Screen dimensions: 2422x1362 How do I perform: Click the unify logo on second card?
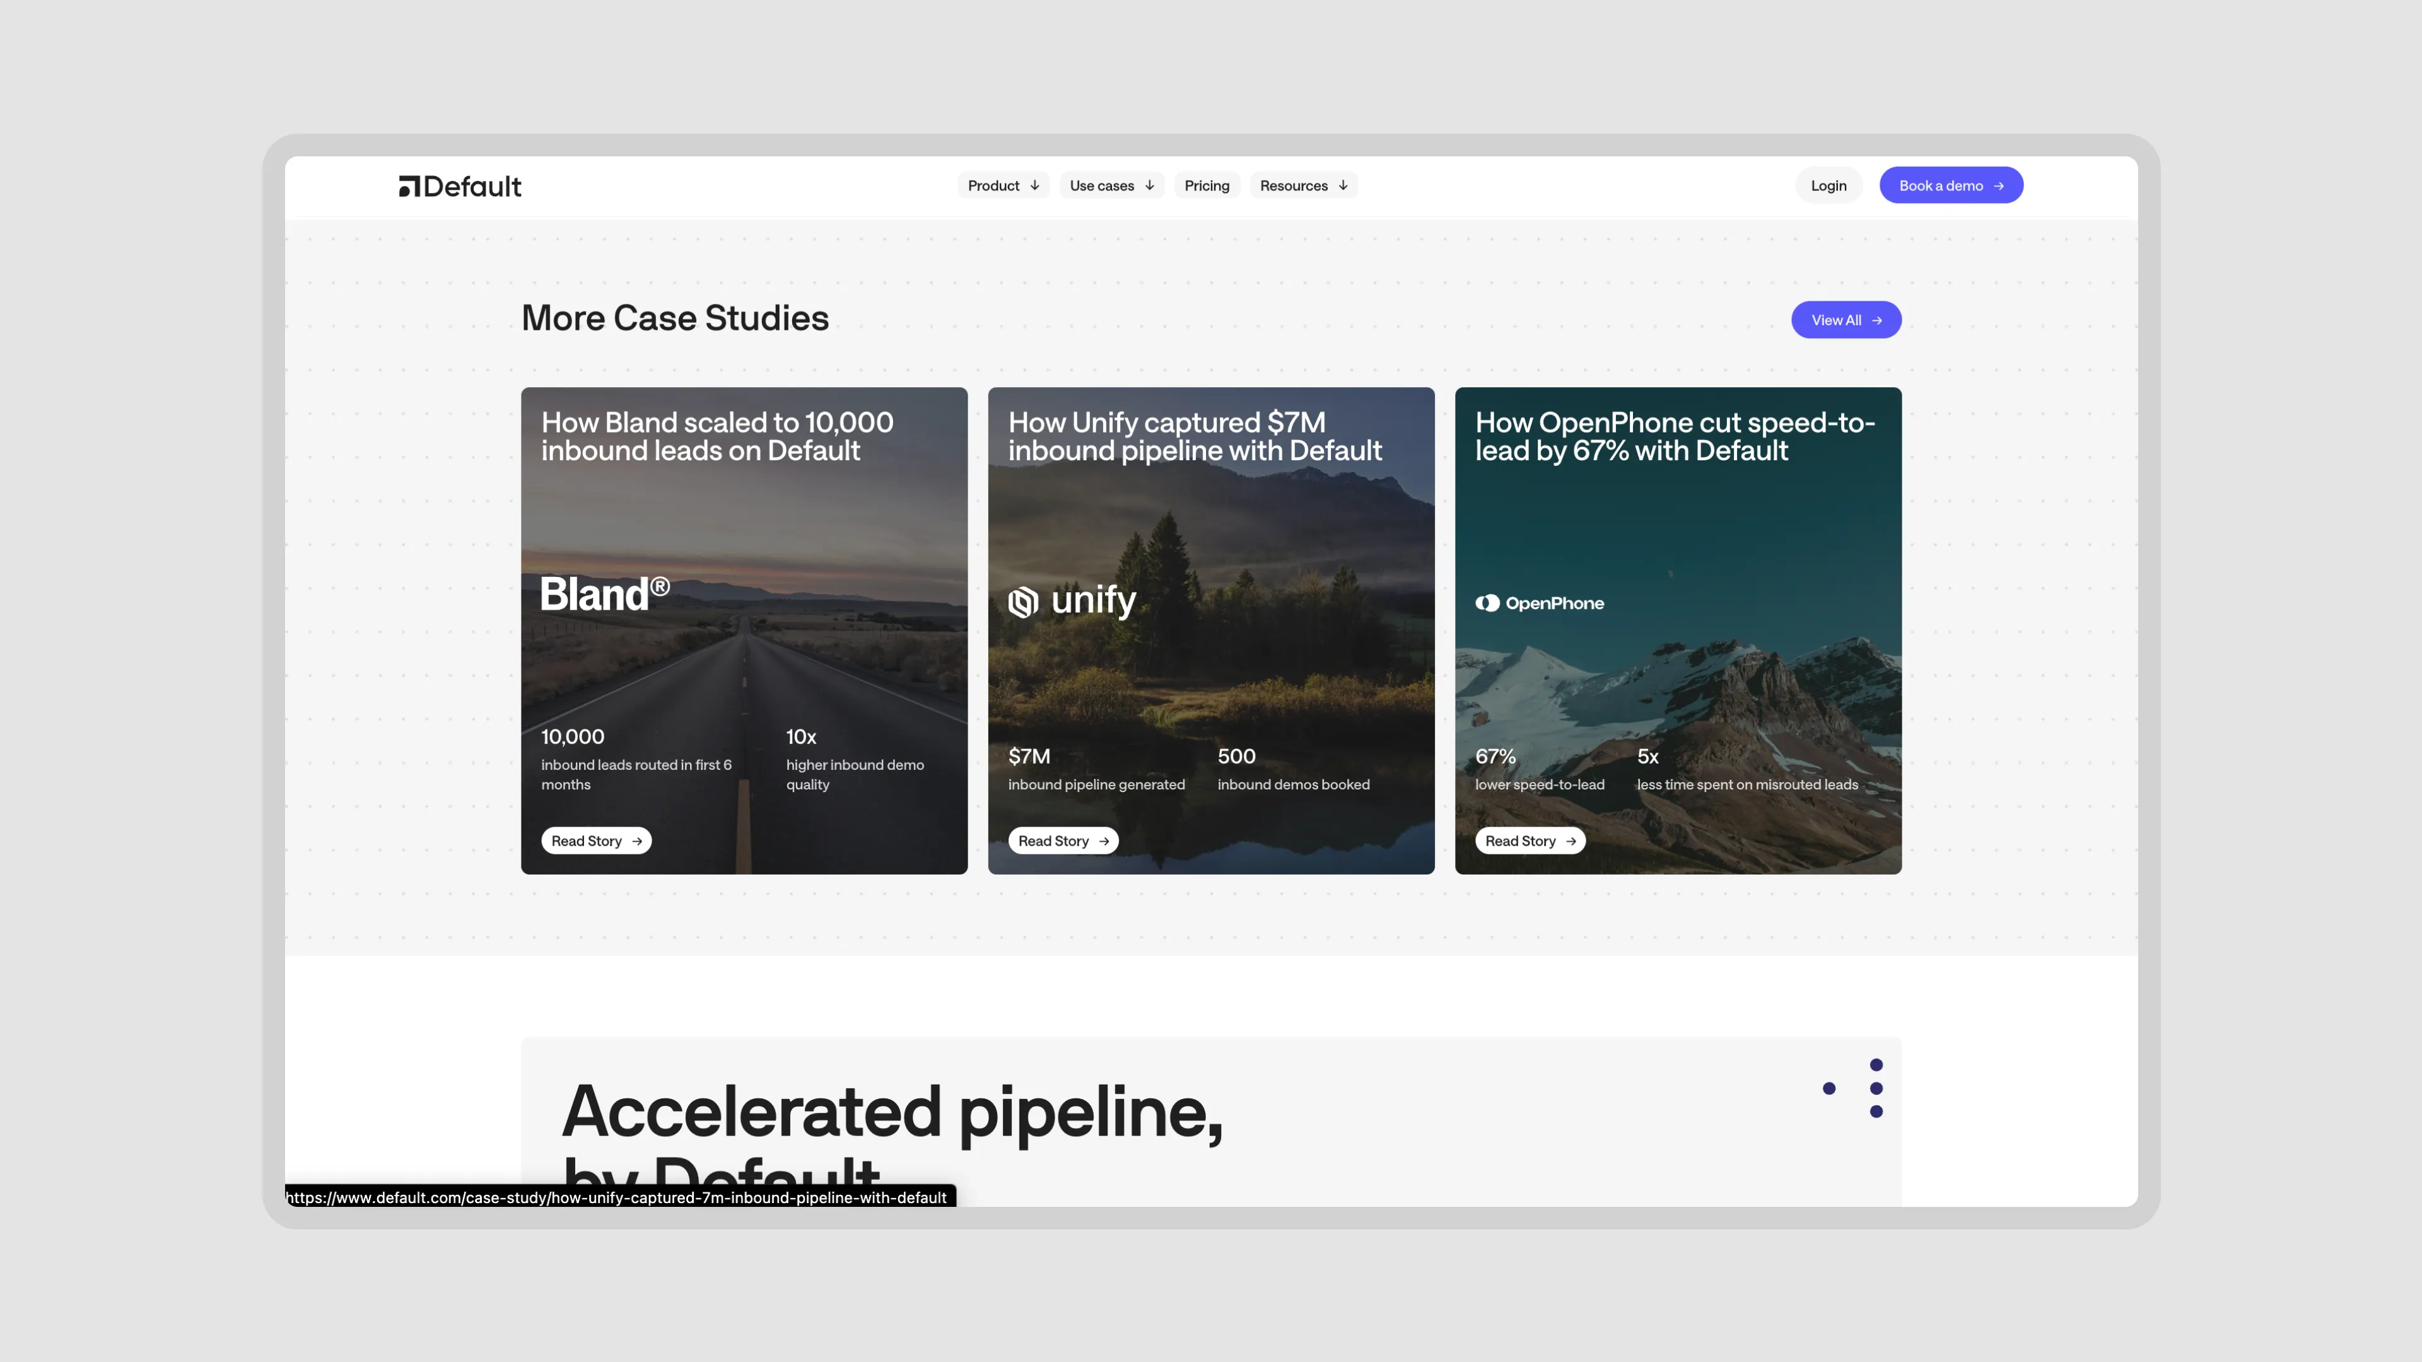[x=1072, y=601]
